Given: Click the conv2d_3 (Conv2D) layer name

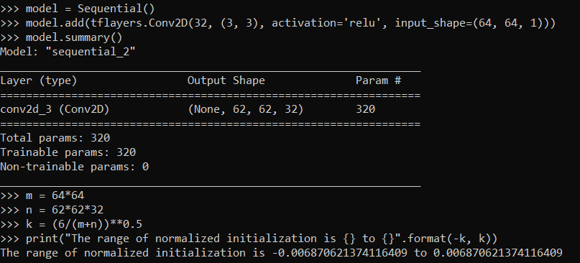Looking at the screenshot, I should (x=55, y=109).
